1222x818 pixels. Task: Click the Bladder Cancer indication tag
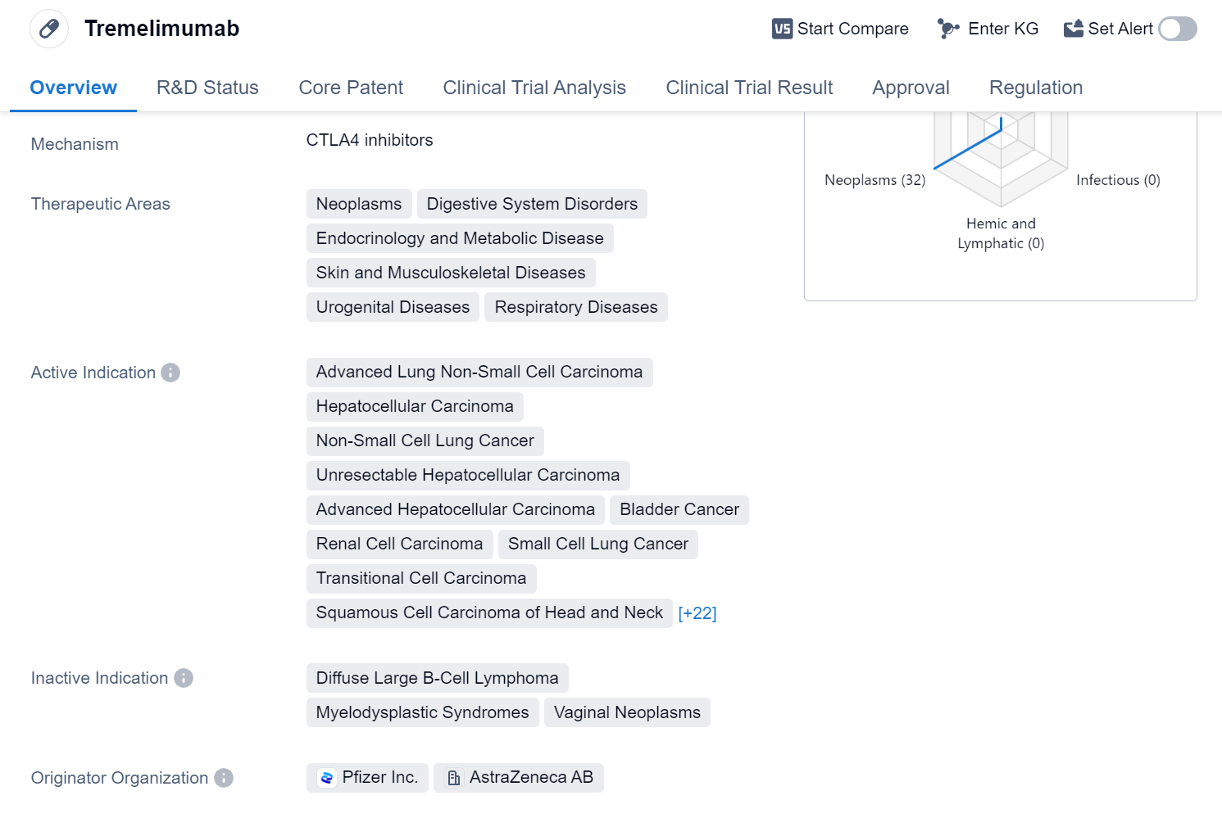pos(679,509)
